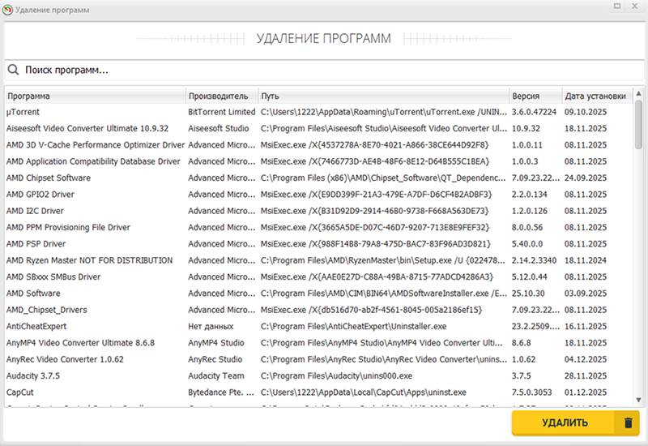Click the trash can icon
Viewport: 648px width, 446px height.
coord(627,422)
